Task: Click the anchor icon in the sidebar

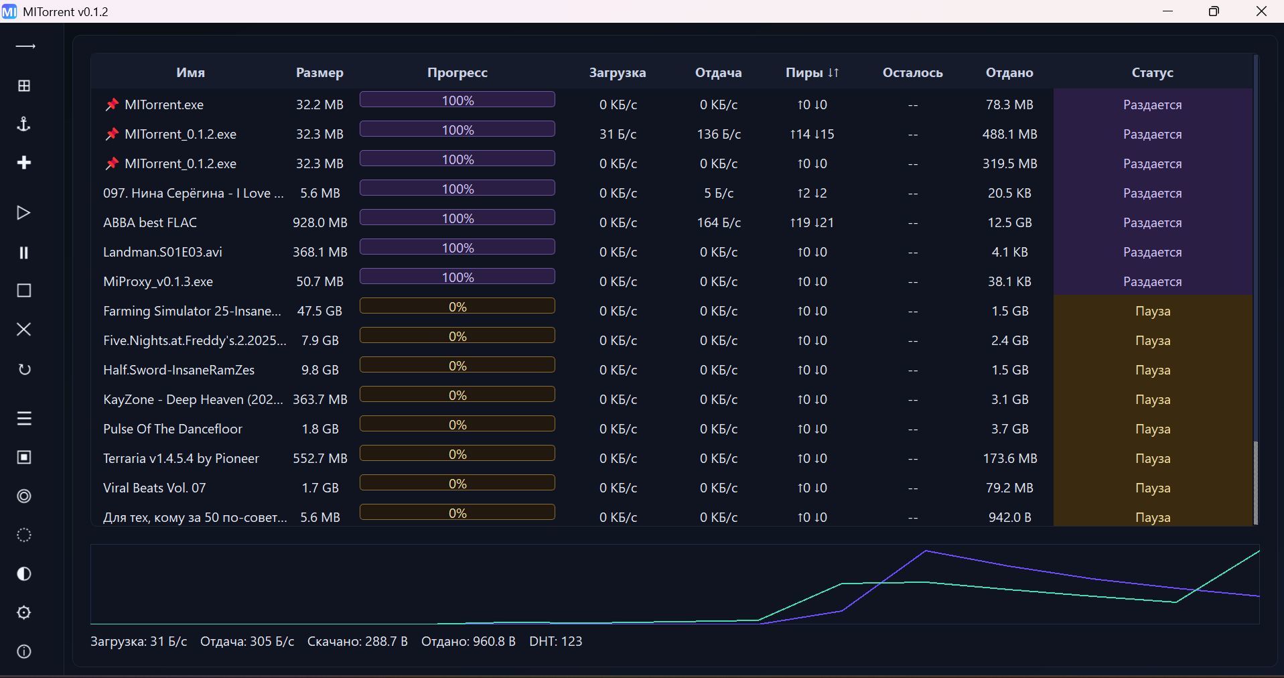Action: [x=24, y=124]
